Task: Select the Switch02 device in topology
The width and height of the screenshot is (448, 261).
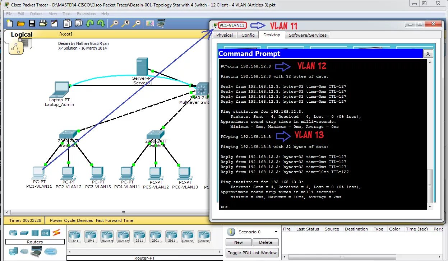Action: coord(155,135)
